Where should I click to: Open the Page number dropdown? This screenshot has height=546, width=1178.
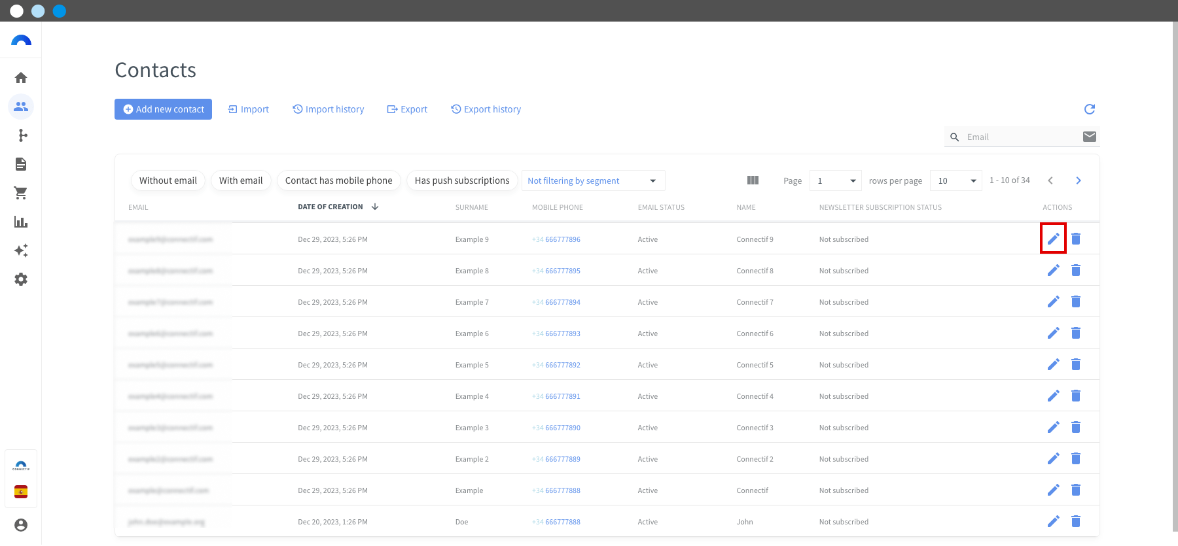836,180
